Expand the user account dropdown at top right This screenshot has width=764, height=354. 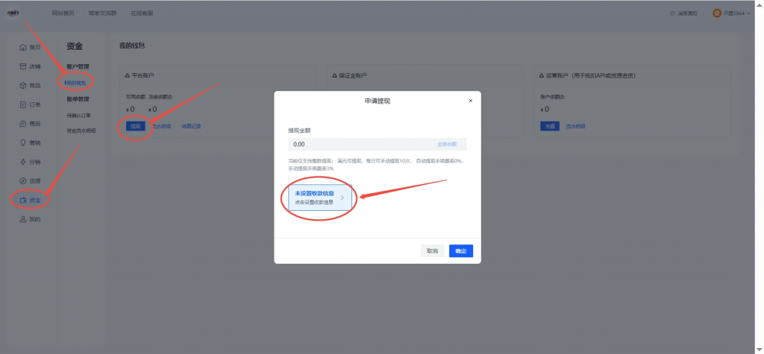[732, 13]
